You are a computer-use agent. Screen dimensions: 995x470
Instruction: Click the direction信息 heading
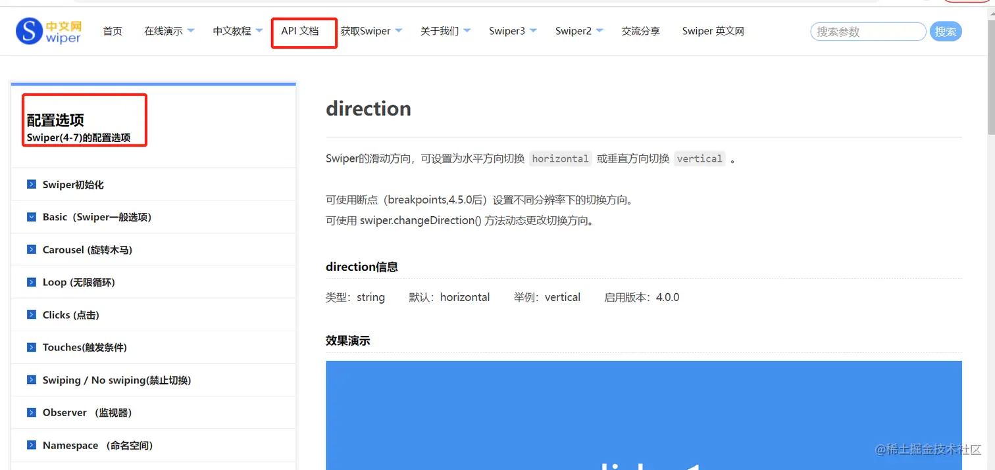pos(362,267)
